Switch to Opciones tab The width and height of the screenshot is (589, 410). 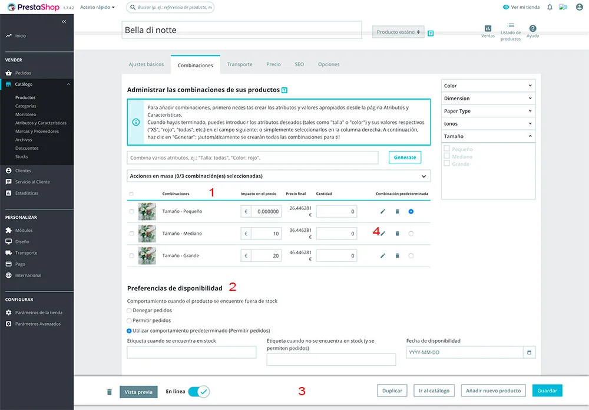pos(329,64)
